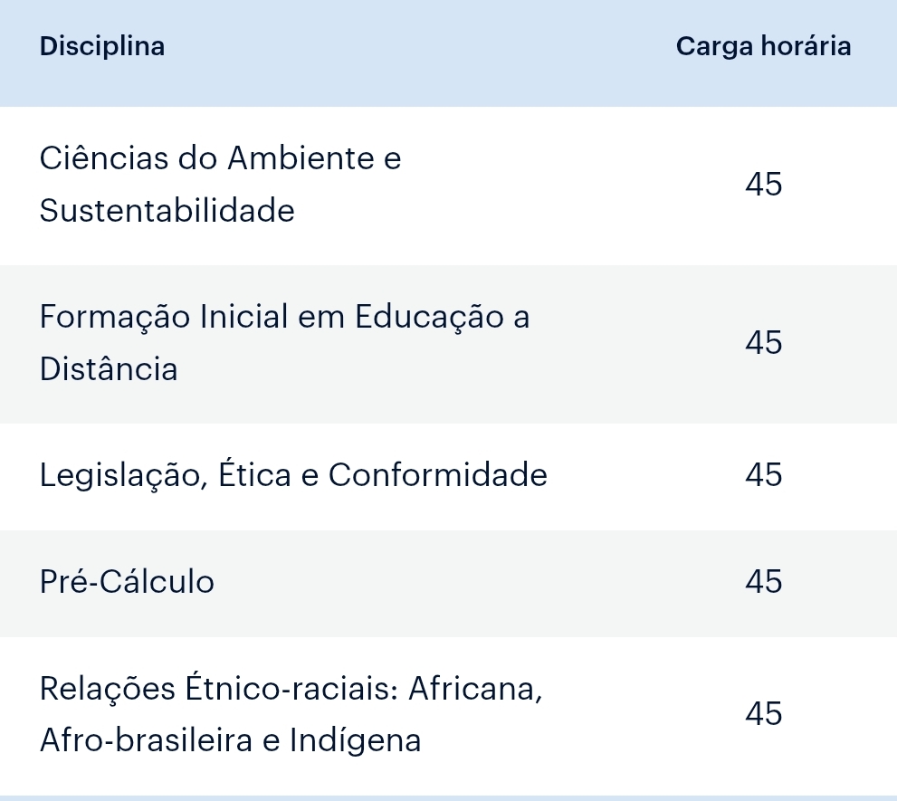897x801 pixels.
Task: Click Legislação, Ética e Conformidade discipline name
Action: [x=293, y=475]
